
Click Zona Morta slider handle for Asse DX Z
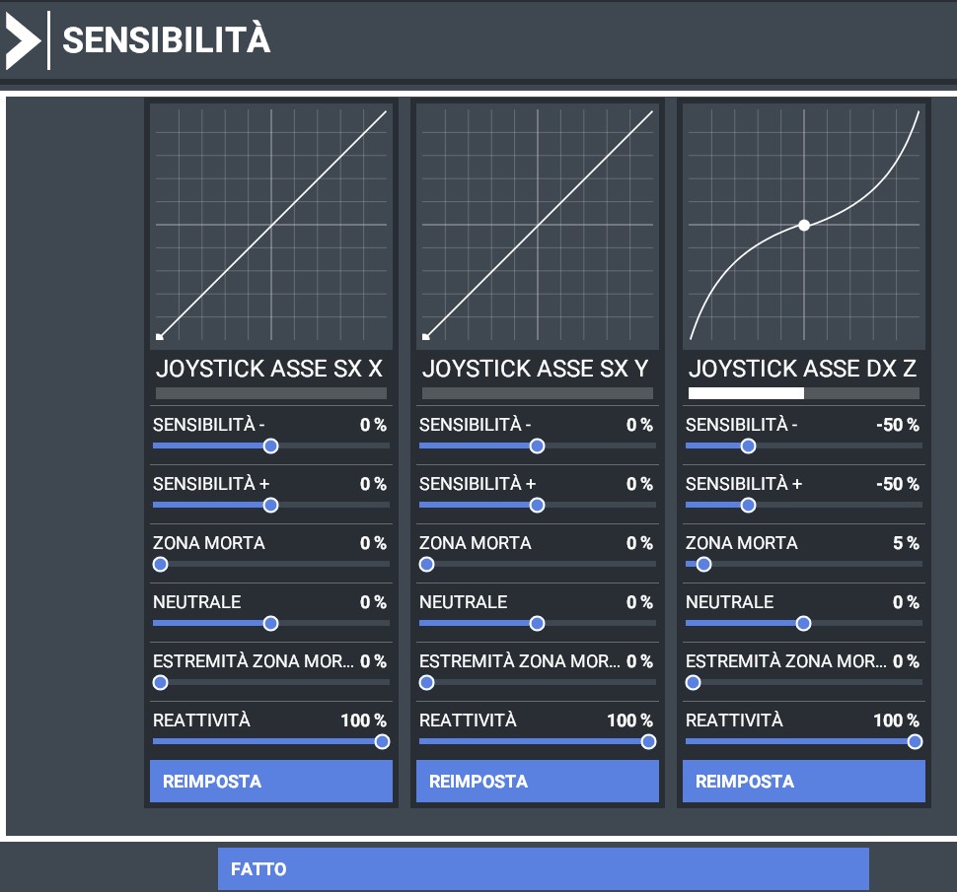click(703, 565)
